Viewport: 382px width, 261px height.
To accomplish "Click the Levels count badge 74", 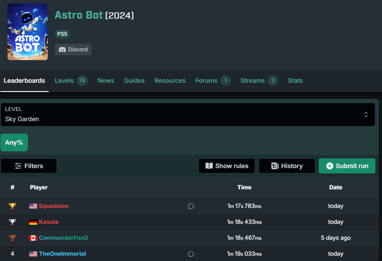I will (82, 81).
